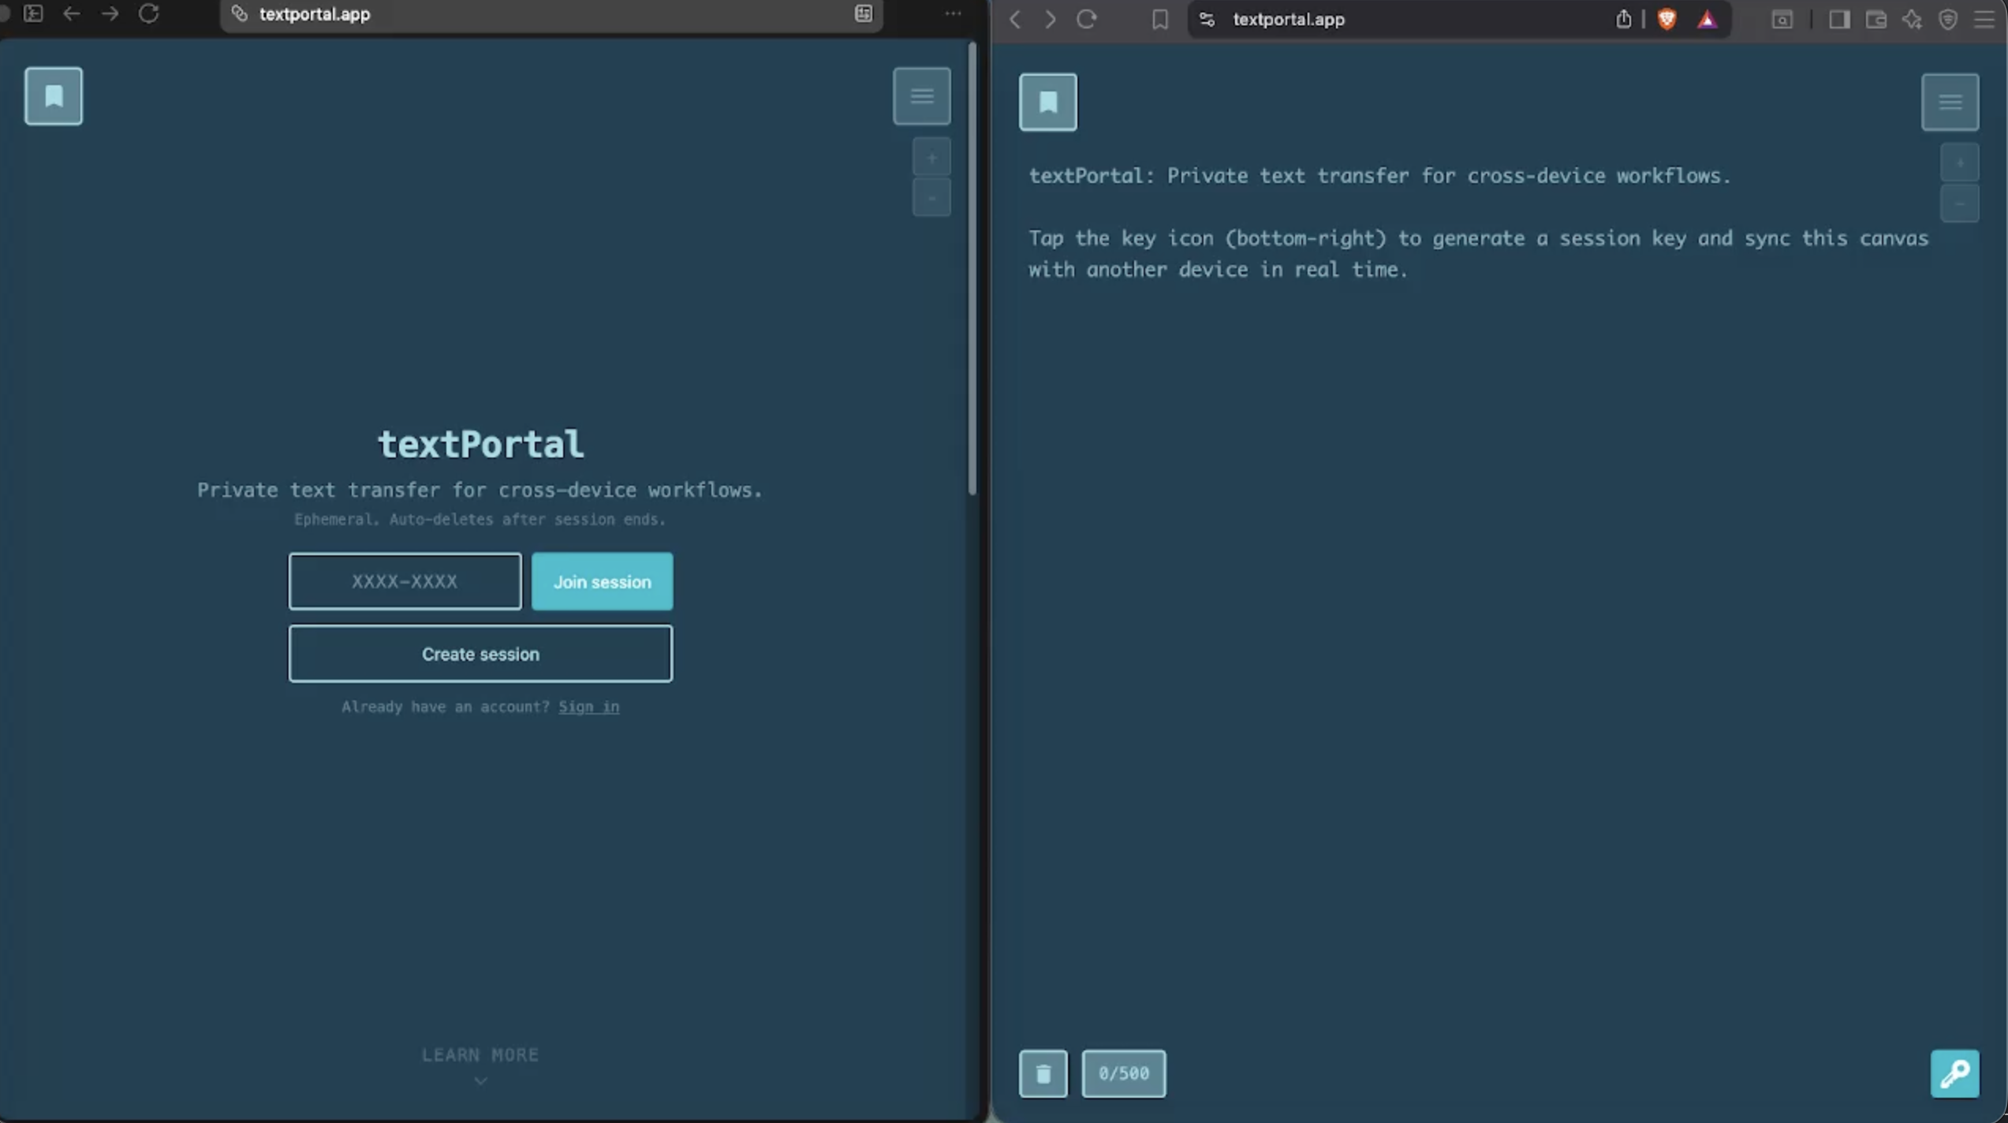
Task: Open the Leo AI sparkle icon
Action: click(1913, 19)
